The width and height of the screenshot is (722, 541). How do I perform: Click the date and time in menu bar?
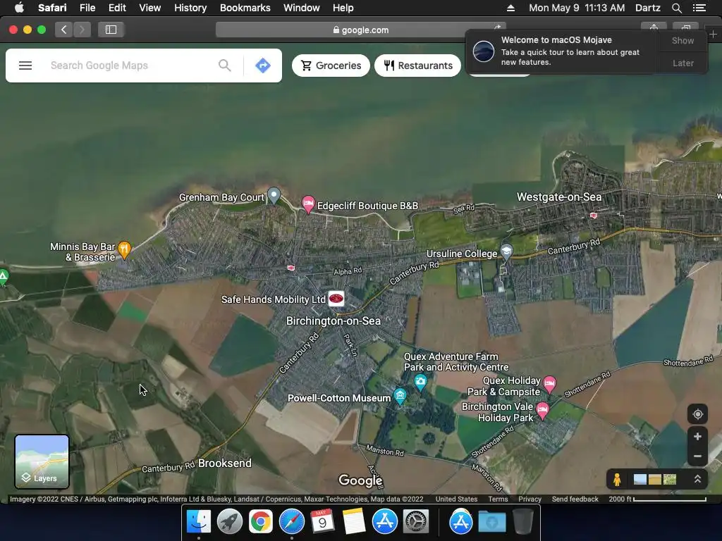[577, 8]
